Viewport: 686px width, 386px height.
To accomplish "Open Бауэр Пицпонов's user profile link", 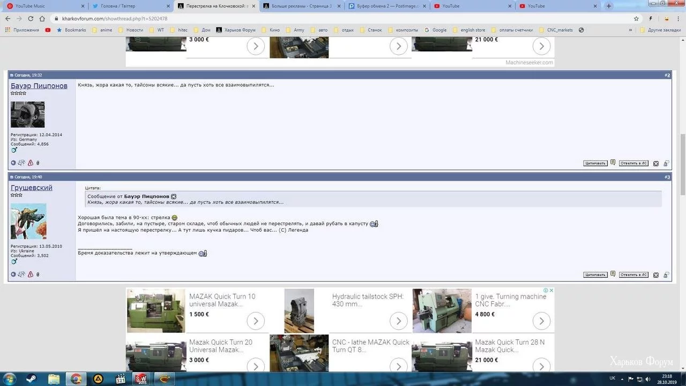I will coord(39,86).
